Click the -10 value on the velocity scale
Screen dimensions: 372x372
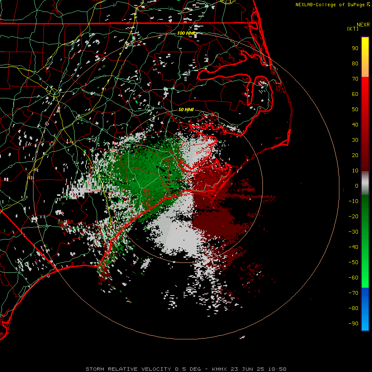pyautogui.click(x=353, y=201)
